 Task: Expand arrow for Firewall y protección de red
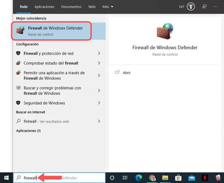tap(99, 53)
